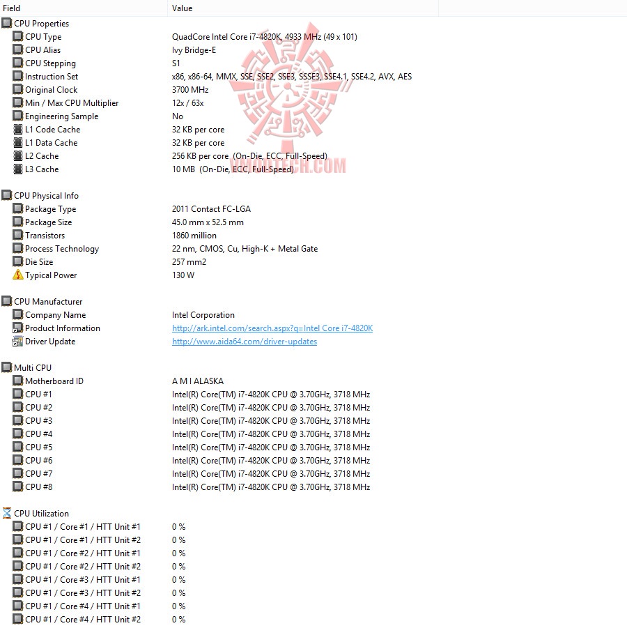
Task: Select the value '10 MB (On-Die, ECC, Full-Speed)'
Action: 233,169
